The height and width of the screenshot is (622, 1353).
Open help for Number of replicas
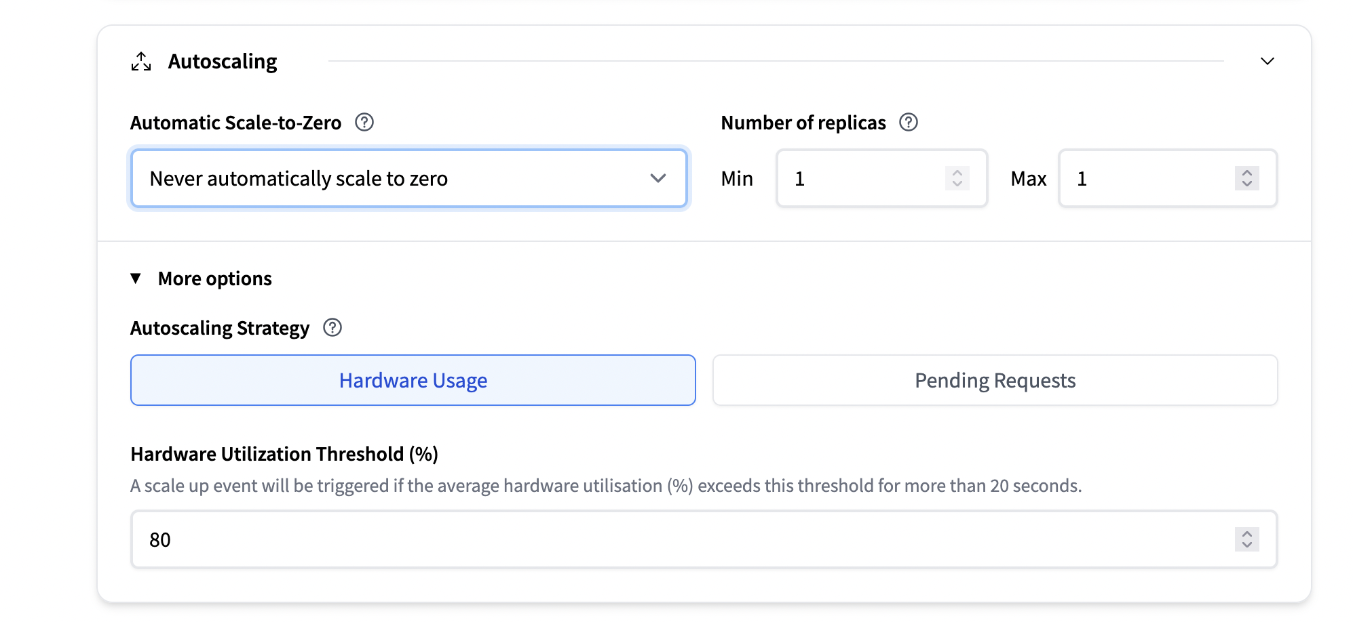coord(908,123)
